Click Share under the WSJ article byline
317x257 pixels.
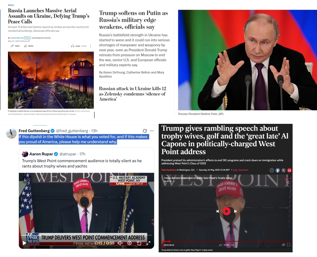coord(15,46)
